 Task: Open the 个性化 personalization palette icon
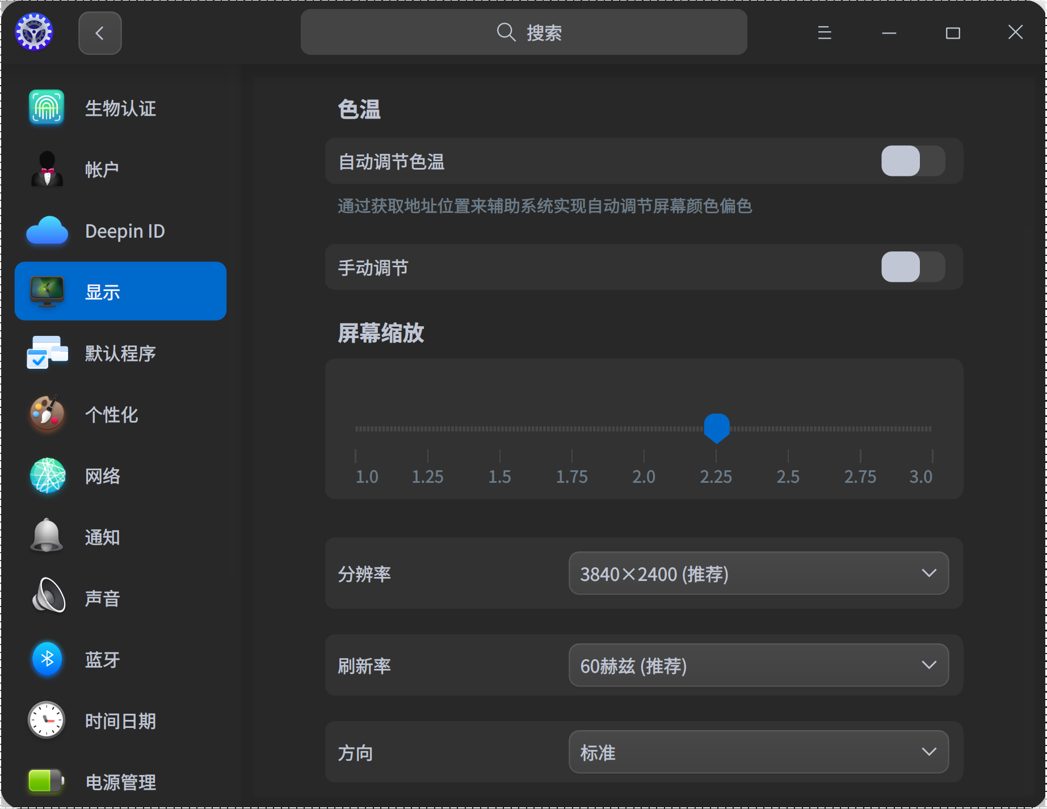pos(47,414)
